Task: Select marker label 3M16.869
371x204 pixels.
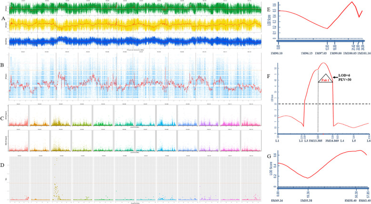Action: (x=332, y=141)
